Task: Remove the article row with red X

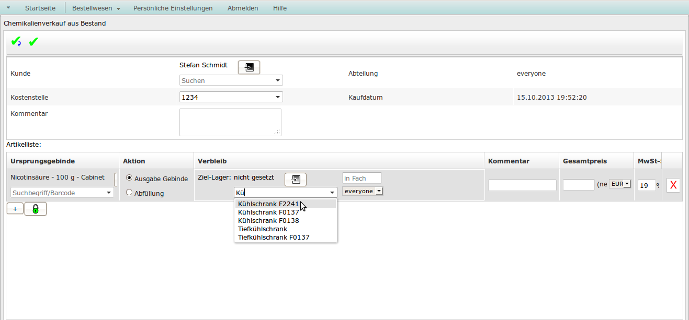Action: point(673,185)
